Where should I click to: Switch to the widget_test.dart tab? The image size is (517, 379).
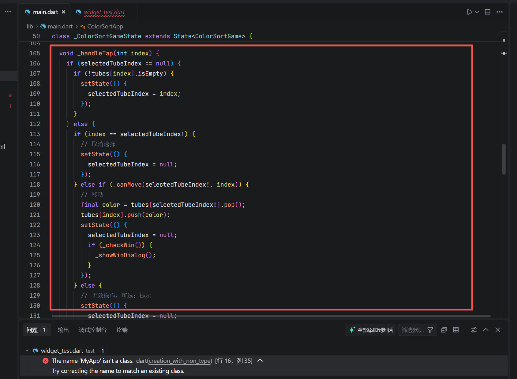104,12
